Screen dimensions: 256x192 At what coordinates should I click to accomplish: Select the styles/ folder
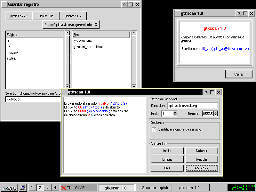(35, 58)
